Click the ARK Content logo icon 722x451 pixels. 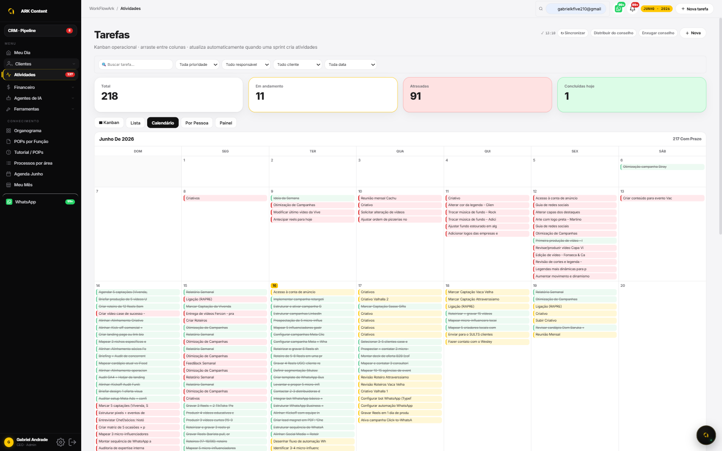(x=11, y=11)
